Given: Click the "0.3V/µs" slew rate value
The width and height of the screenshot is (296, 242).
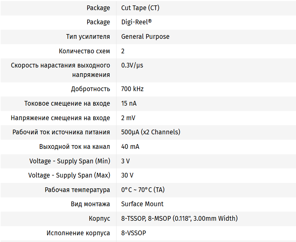Looking at the screenshot, I should click(x=132, y=65).
